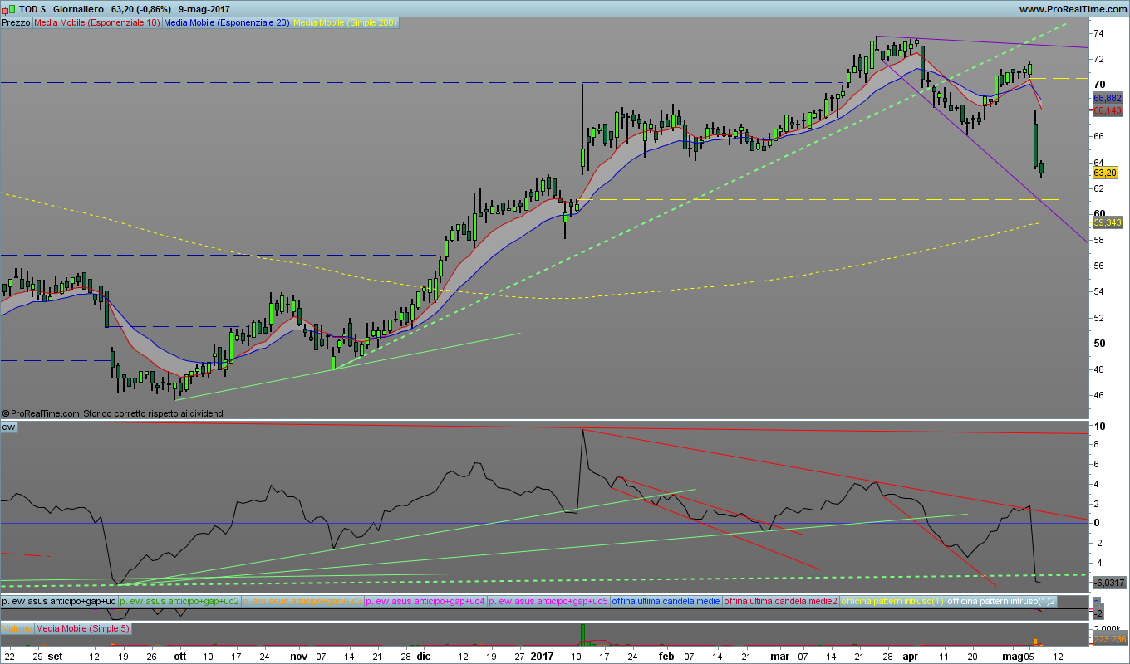Screen dimensions: 1130x664
Task: Click the 9-mag-2017 date text
Action: tap(204, 8)
